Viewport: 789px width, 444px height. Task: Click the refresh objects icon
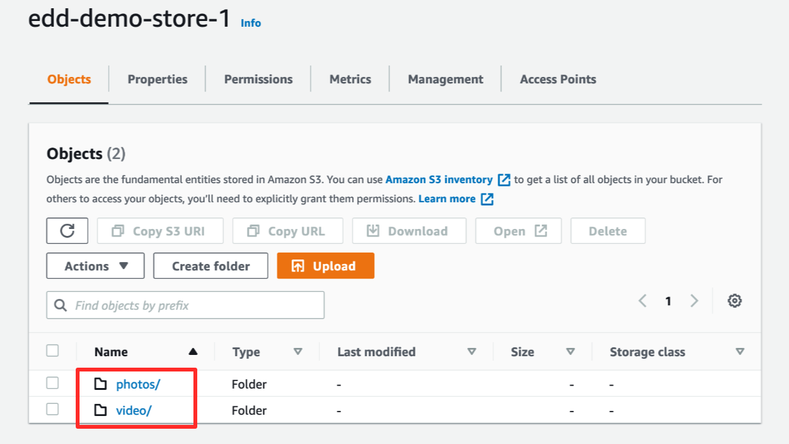pyautogui.click(x=67, y=230)
